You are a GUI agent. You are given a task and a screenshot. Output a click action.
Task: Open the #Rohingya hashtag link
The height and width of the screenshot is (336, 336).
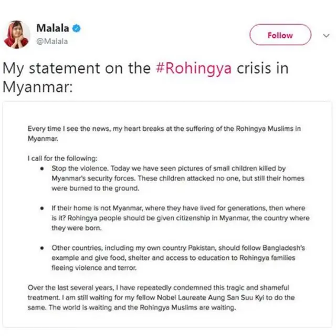pos(198,69)
